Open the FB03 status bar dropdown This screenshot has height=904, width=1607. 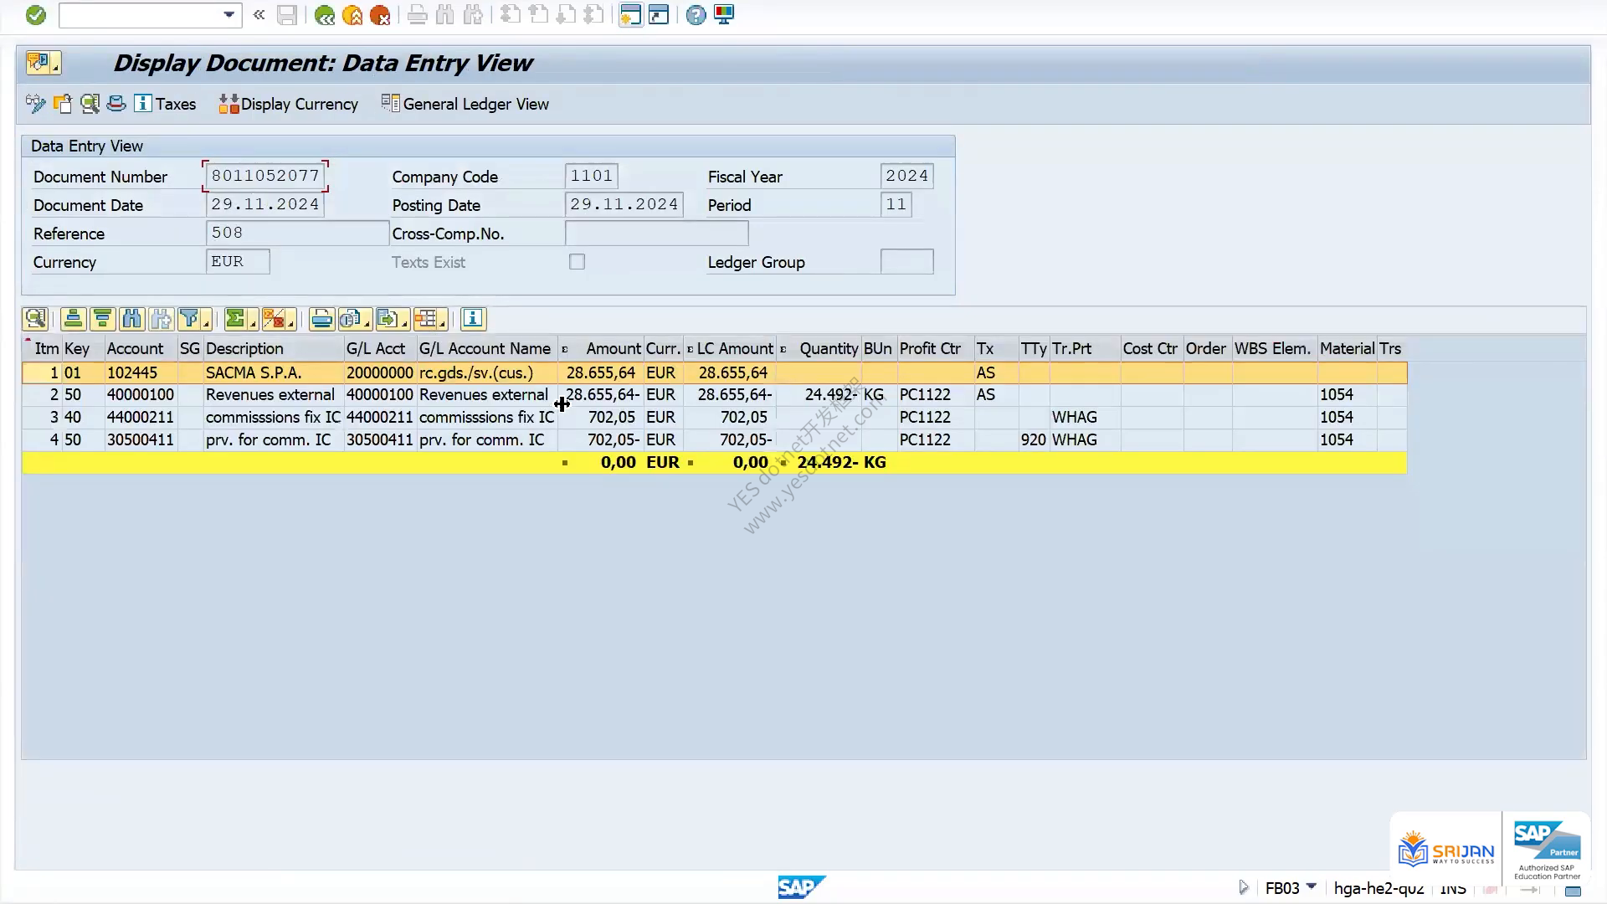1312,886
